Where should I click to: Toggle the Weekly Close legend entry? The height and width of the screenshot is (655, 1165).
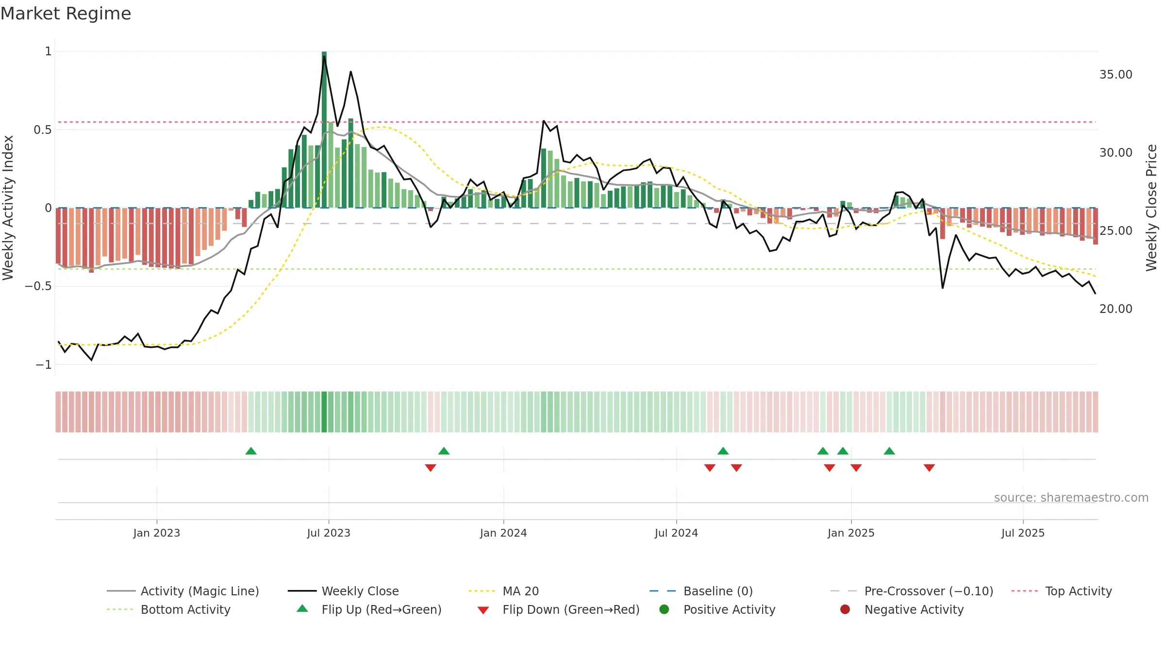coord(343,591)
